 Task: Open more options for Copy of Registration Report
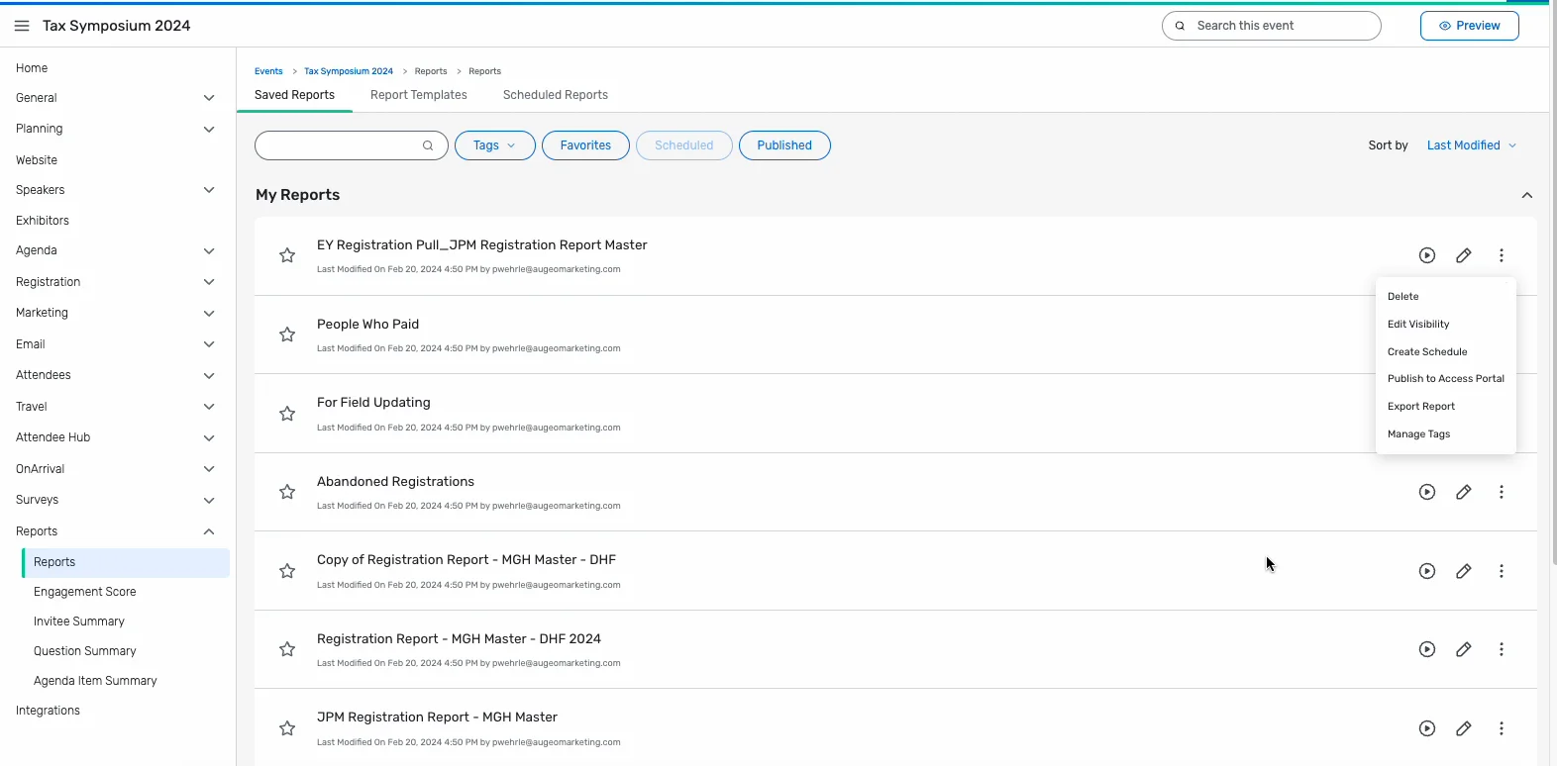(x=1502, y=571)
